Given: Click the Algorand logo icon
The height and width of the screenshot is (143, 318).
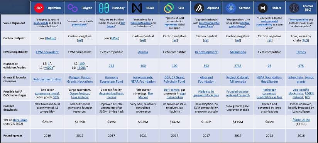Looking at the screenshot, I should click(199, 8).
